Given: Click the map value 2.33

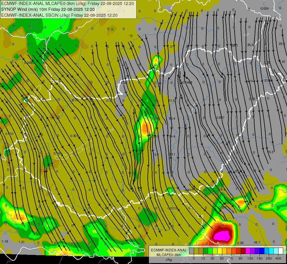Looking at the screenshot, I should pos(240,243).
